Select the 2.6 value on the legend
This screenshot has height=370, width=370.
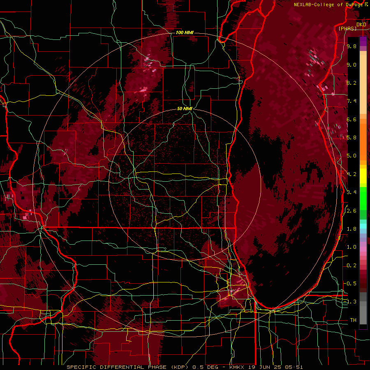click(351, 211)
